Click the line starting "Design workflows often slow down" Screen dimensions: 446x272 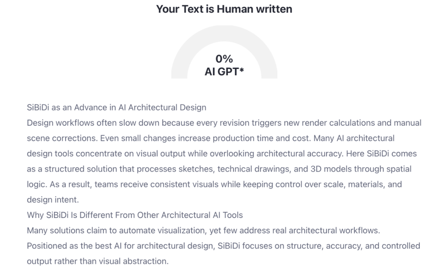point(224,123)
